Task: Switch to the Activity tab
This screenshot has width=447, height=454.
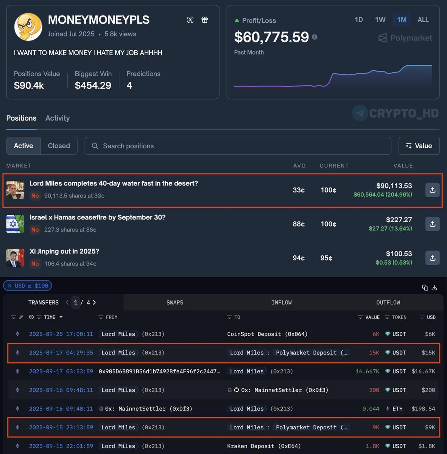Action: pyautogui.click(x=58, y=118)
